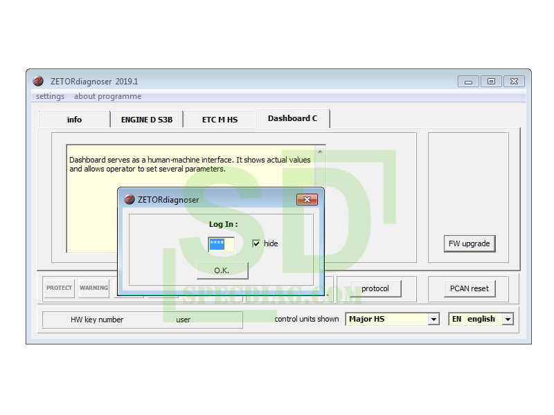Click the PCAN reset button
The image size is (554, 415).
[x=469, y=288]
